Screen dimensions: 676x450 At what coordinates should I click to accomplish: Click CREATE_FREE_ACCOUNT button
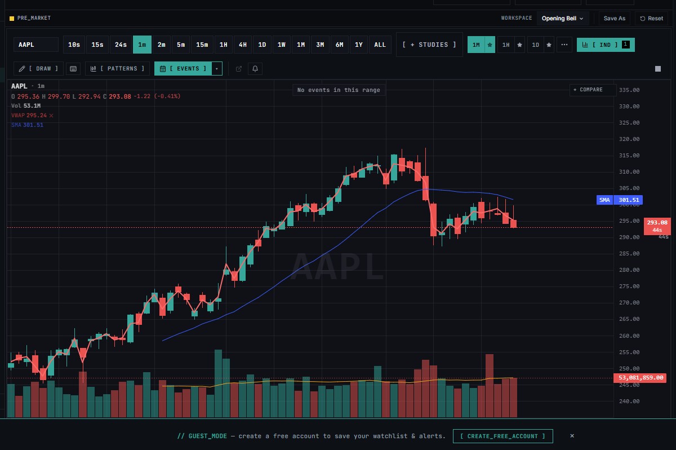(503, 436)
